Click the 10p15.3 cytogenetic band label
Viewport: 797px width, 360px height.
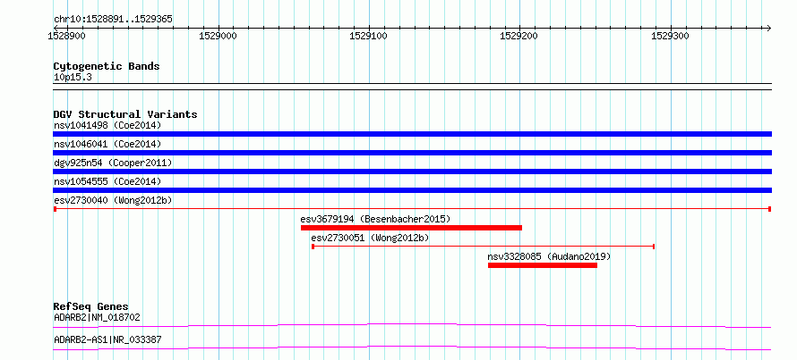(x=73, y=78)
